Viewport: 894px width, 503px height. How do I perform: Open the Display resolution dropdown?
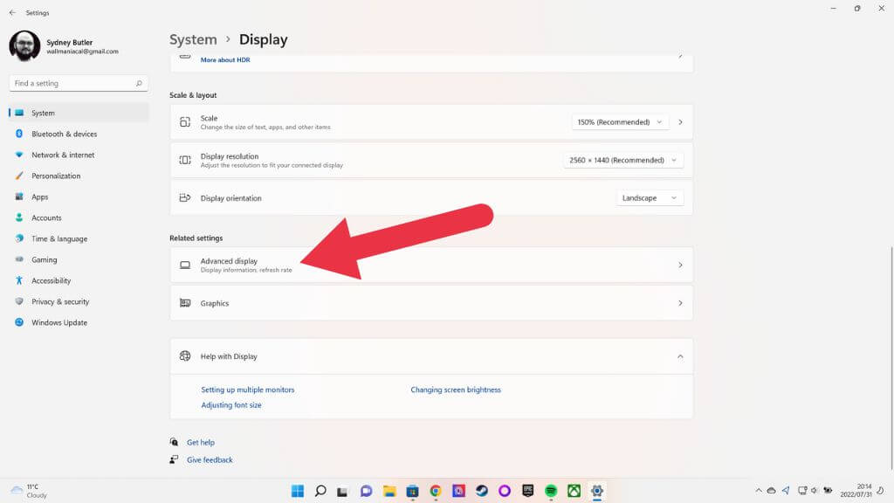622,160
